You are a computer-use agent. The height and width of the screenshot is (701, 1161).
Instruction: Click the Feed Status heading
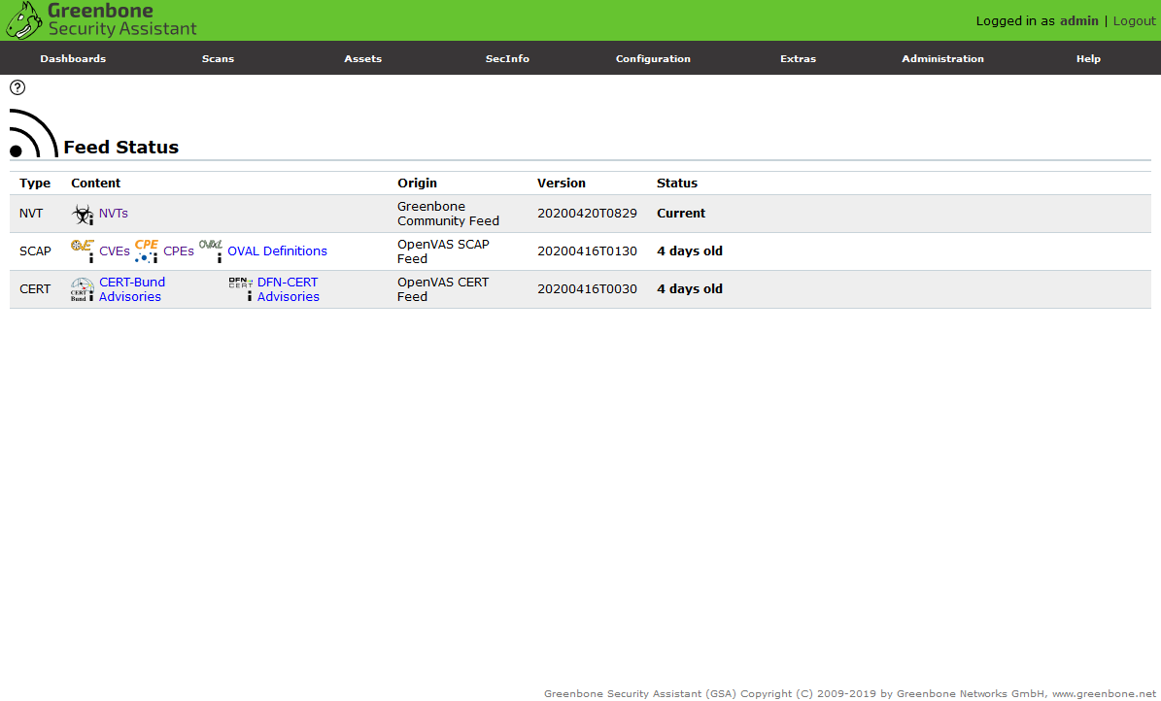click(x=120, y=148)
